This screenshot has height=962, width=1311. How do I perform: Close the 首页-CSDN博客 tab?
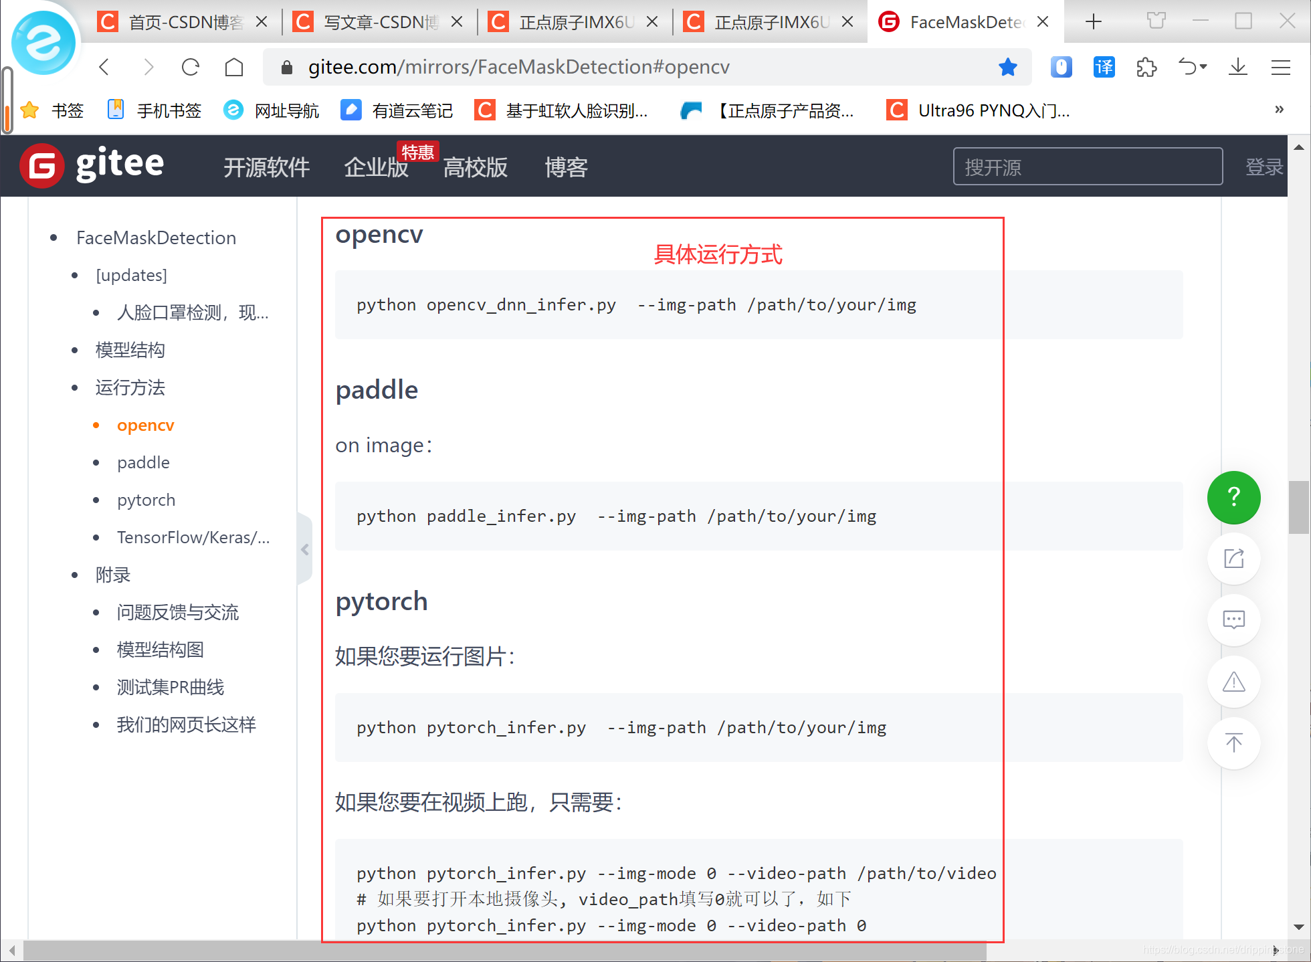(262, 22)
